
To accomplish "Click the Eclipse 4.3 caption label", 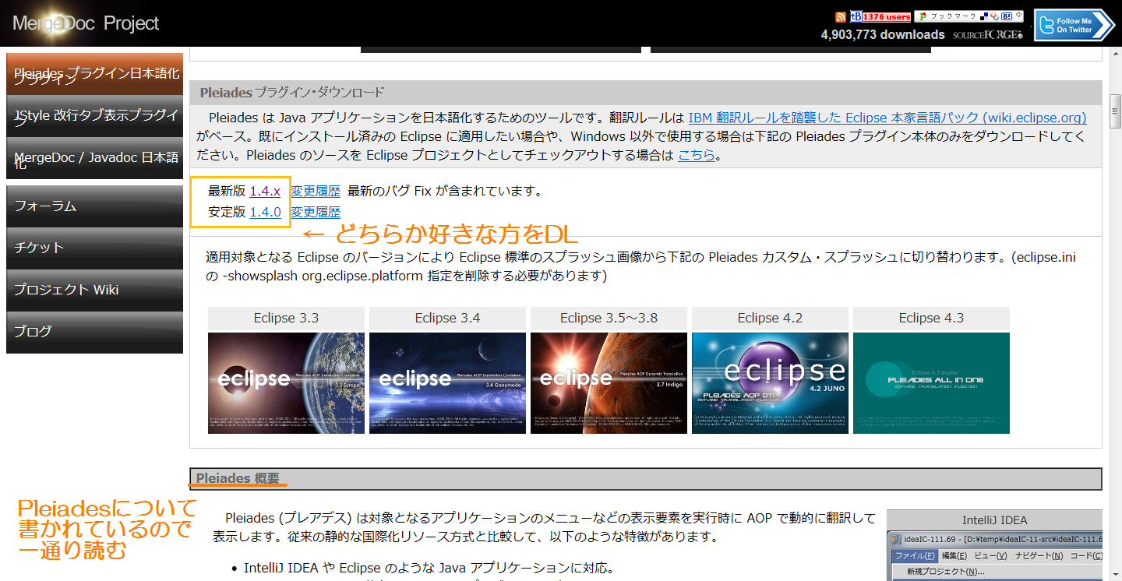I will [x=931, y=318].
